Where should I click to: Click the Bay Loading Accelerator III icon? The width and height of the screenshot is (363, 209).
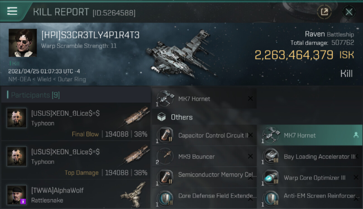pyautogui.click(x=271, y=156)
